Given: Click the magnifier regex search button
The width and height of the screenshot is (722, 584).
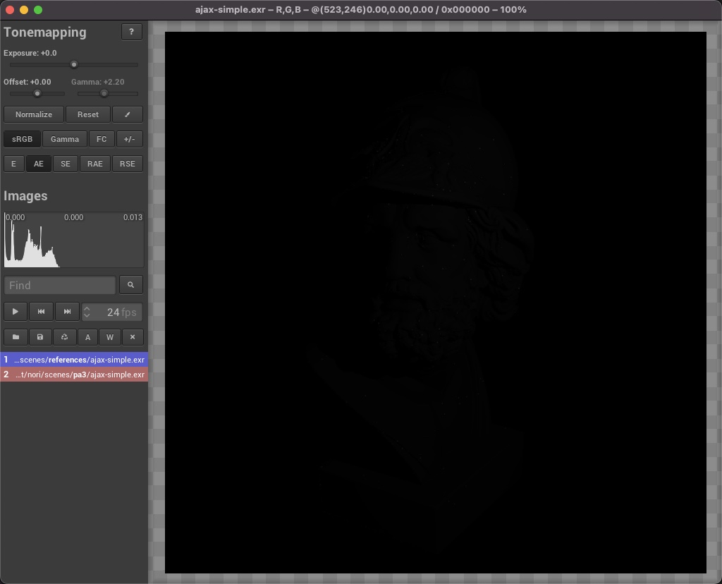Looking at the screenshot, I should click(131, 285).
